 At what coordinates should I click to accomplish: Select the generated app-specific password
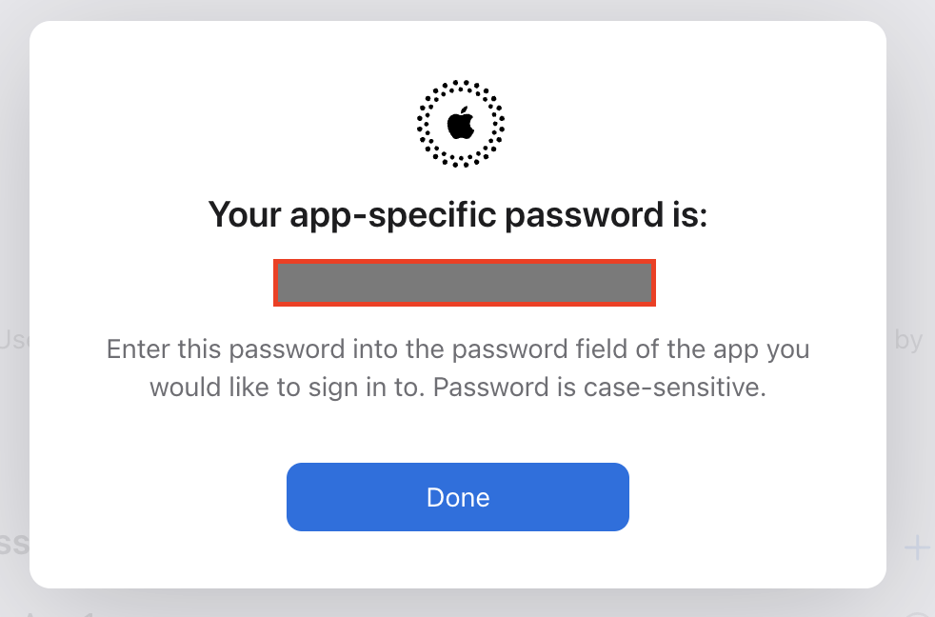point(464,283)
